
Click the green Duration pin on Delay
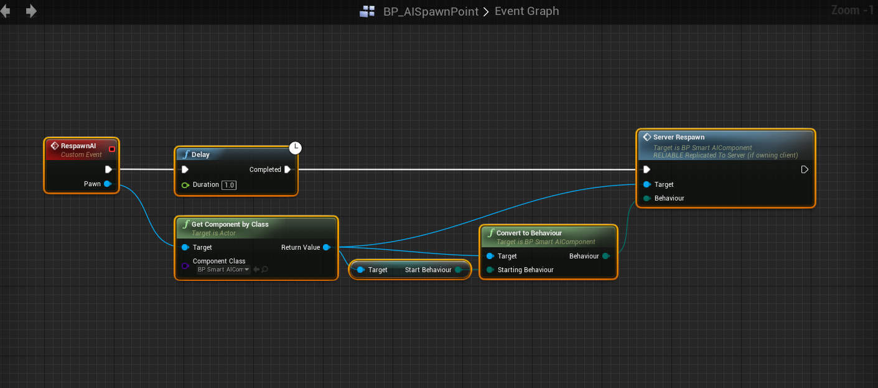click(x=185, y=185)
